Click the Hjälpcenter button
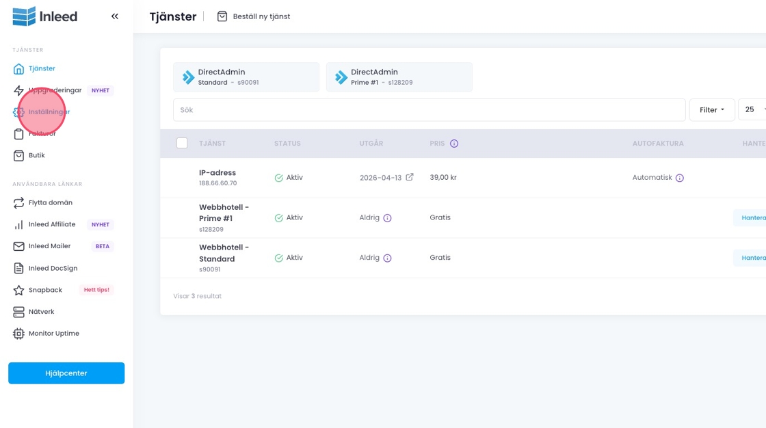This screenshot has width=766, height=428. pyautogui.click(x=66, y=373)
